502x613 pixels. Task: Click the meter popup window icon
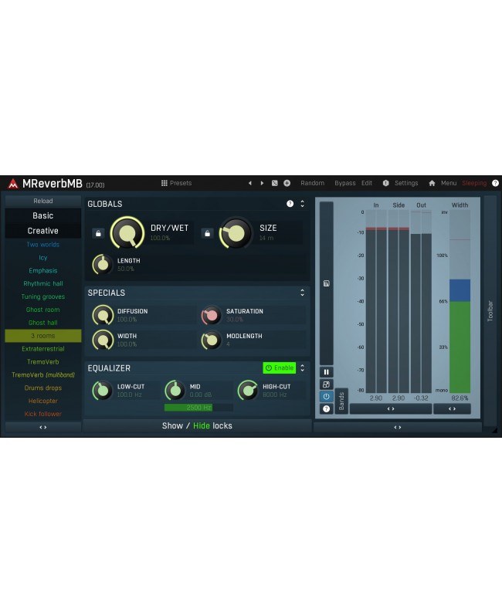pos(327,384)
